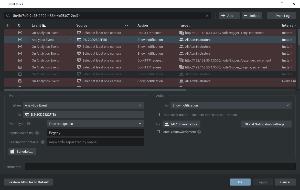
Task: Open Global Notification Settings
Action: point(266,124)
